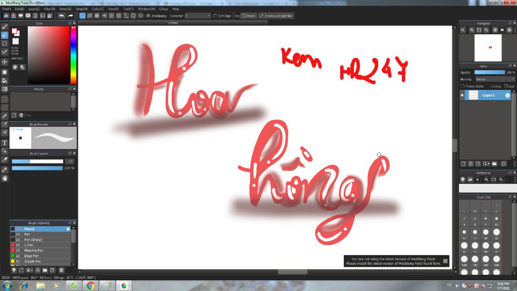This screenshot has width=517, height=291.
Task: Select the Gradient tool
Action: (x=5, y=89)
